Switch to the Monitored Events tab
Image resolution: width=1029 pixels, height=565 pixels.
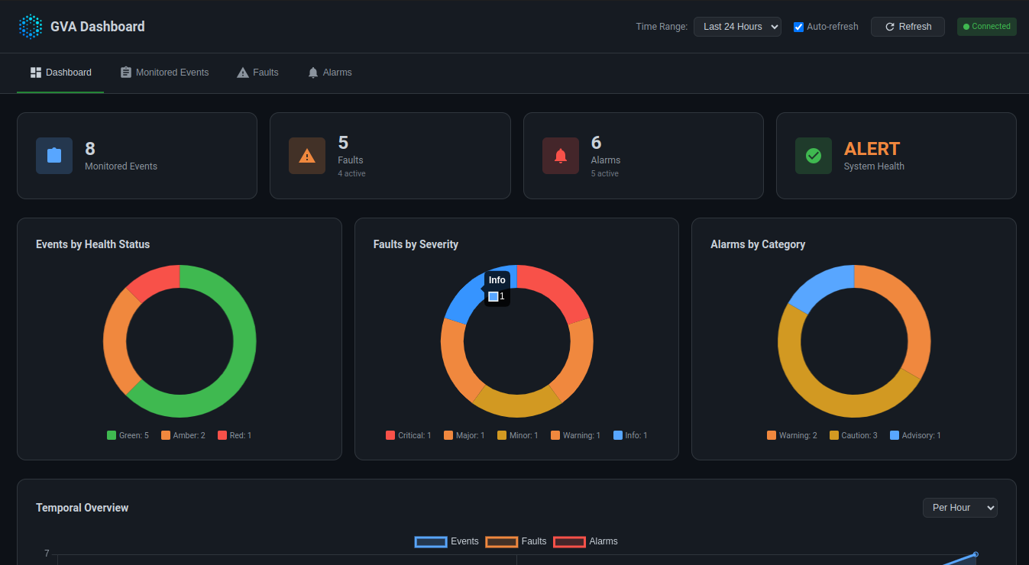tap(164, 73)
